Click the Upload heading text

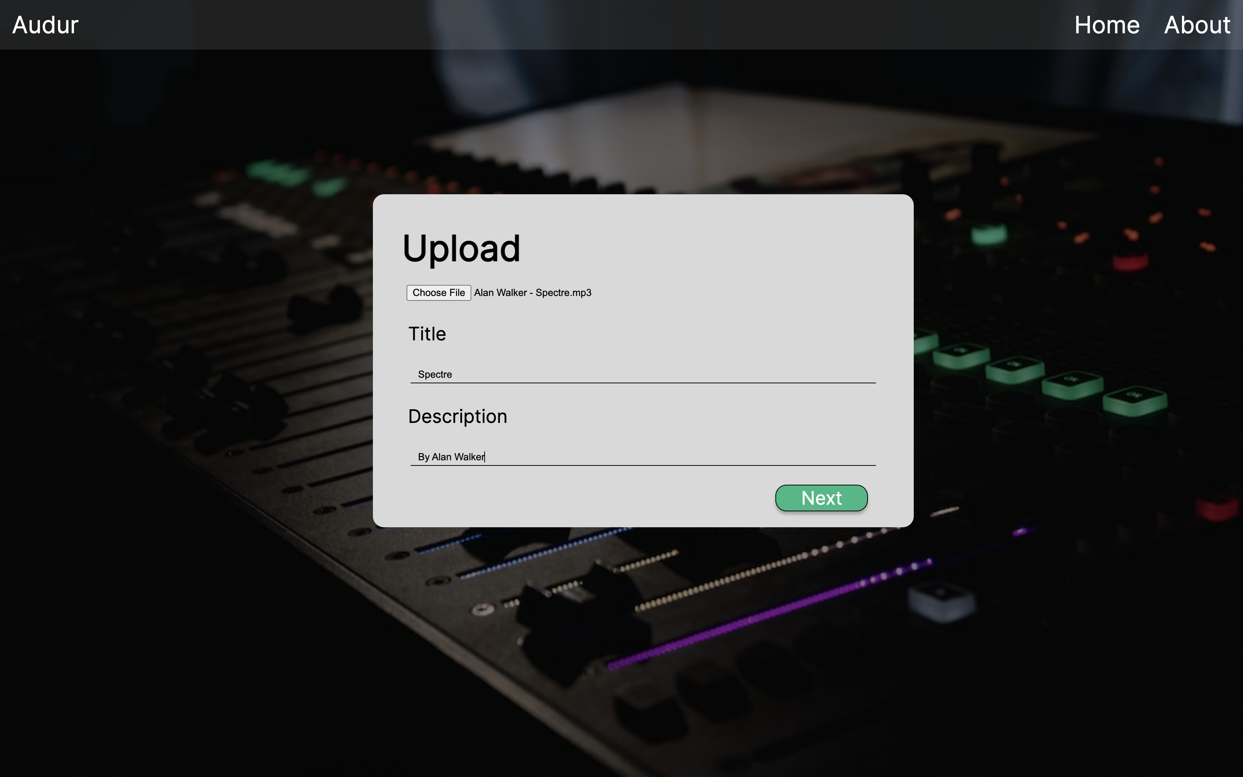click(x=461, y=249)
